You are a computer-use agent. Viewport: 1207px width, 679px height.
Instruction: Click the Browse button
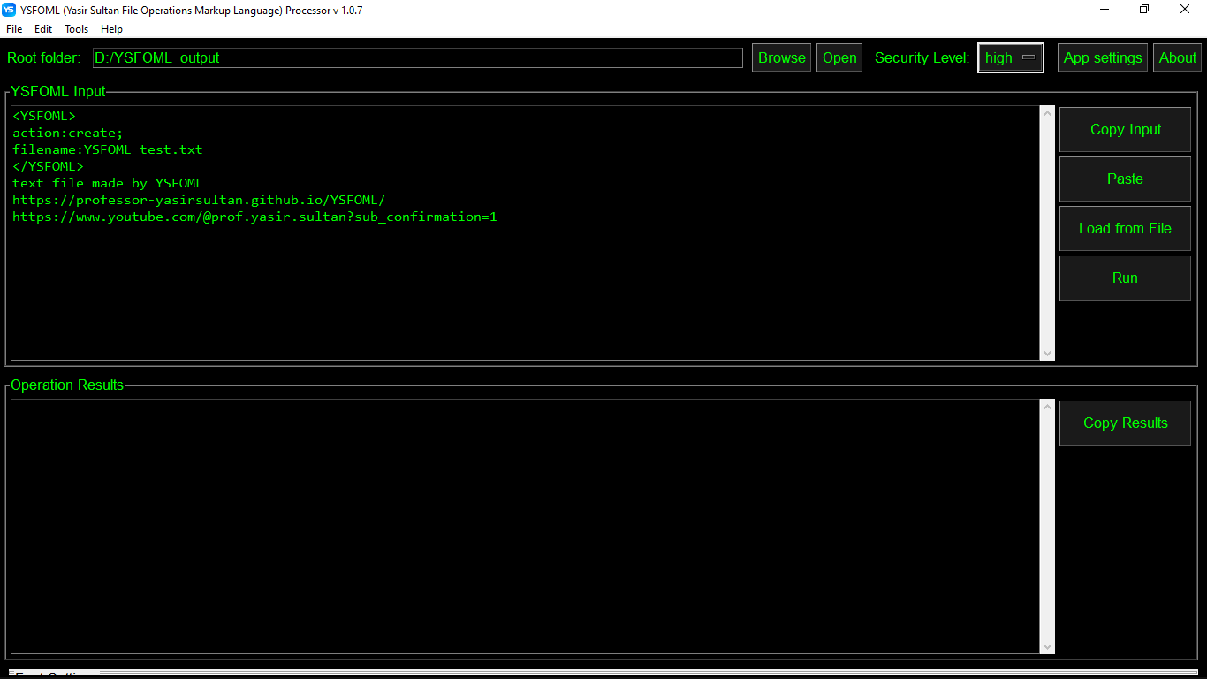click(782, 57)
